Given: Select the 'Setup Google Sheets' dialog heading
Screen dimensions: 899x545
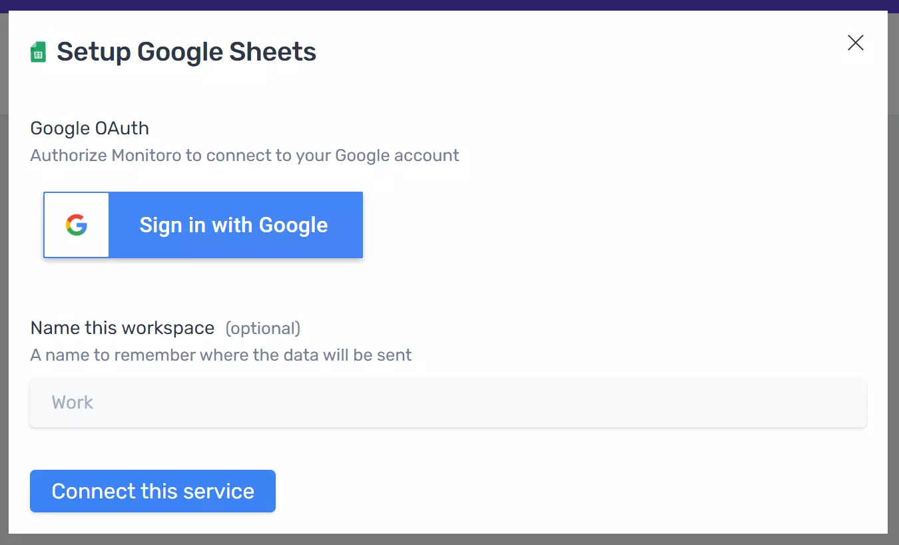Looking at the screenshot, I should [187, 51].
